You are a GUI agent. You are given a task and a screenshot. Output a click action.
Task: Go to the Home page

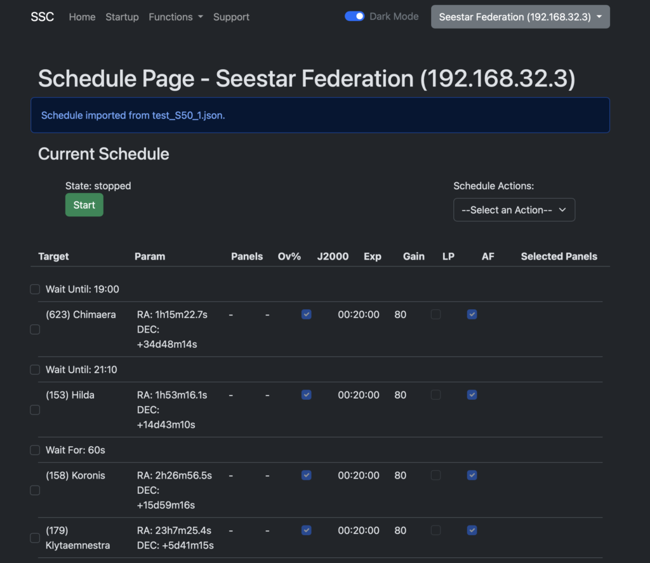point(82,17)
